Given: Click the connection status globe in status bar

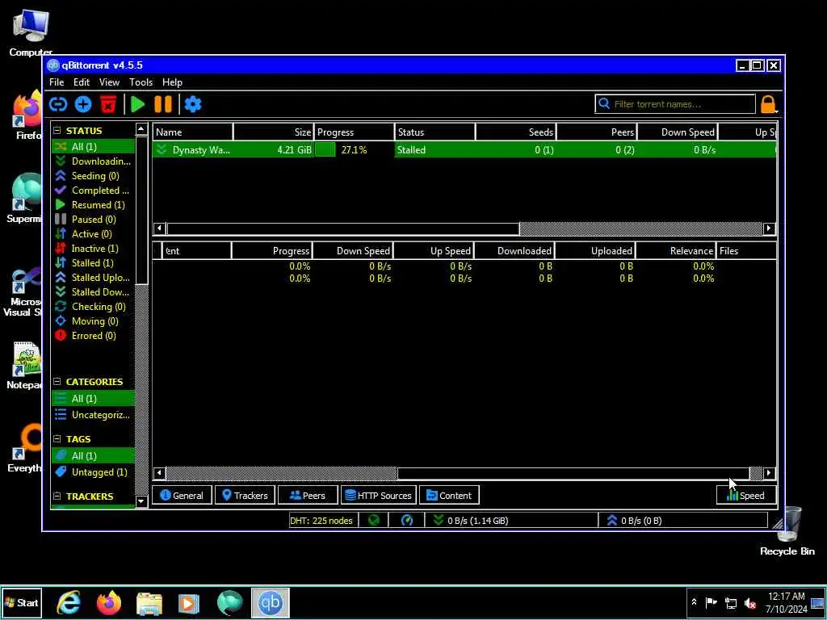Looking at the screenshot, I should coord(374,521).
